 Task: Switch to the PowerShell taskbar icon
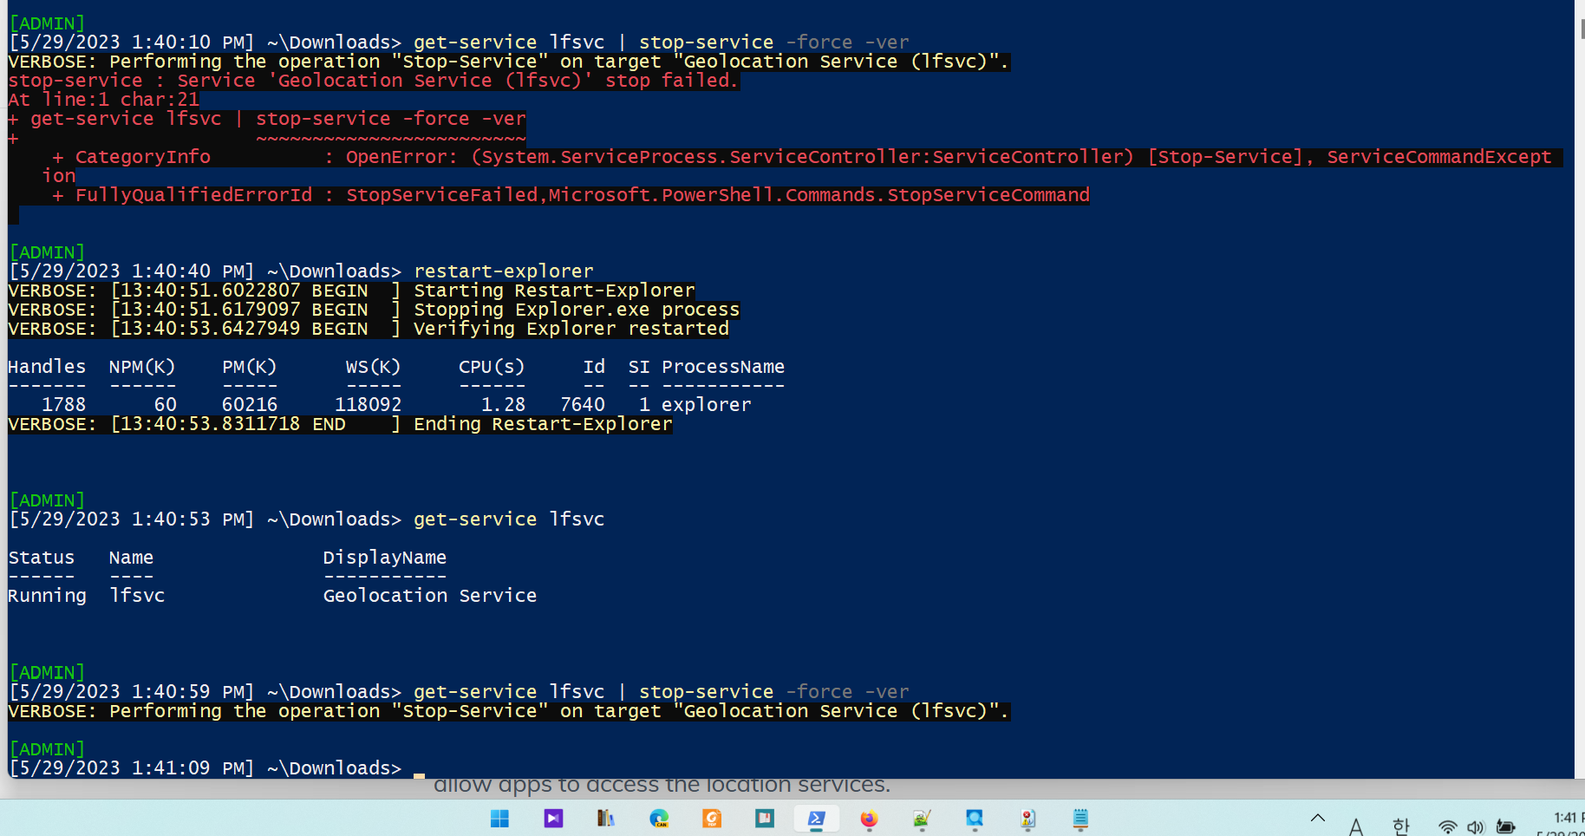817,819
